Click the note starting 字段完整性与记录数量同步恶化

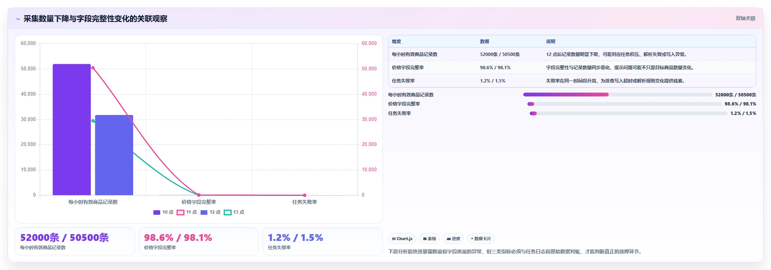pos(620,68)
